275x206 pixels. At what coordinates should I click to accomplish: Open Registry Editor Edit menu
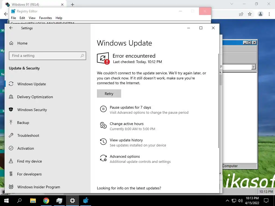(x=22, y=18)
